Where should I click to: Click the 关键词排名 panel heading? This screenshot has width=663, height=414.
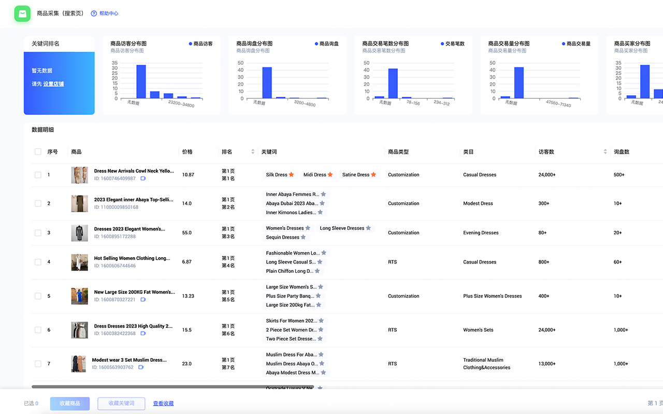click(x=46, y=44)
